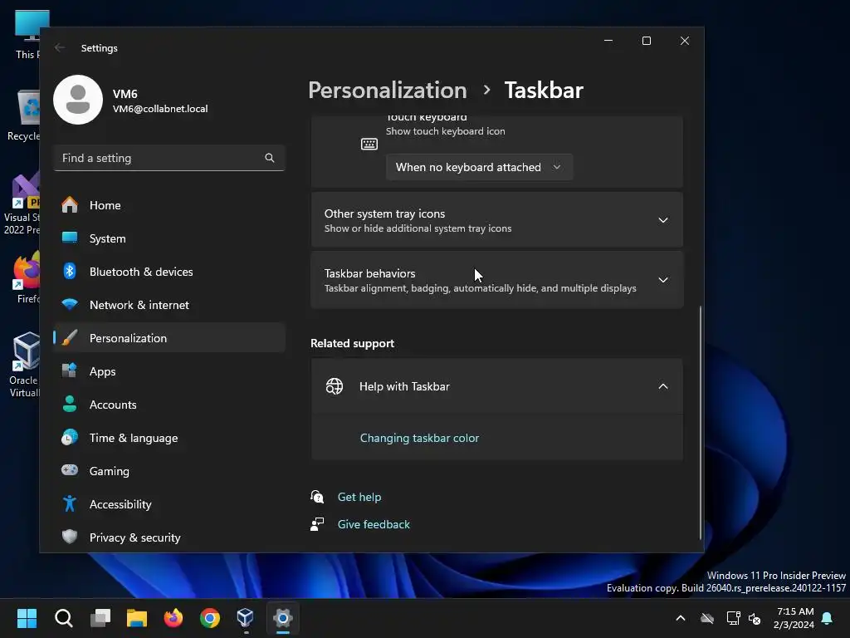This screenshot has height=638, width=850.
Task: Select the Firefox desktop shortcut
Action: (27, 277)
